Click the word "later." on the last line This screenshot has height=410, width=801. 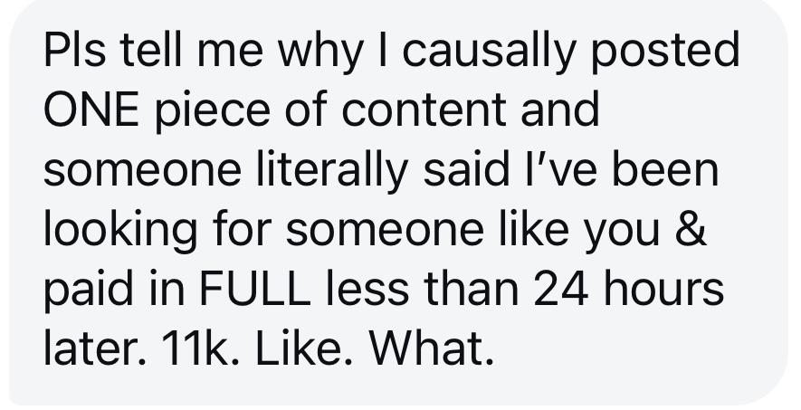point(94,346)
